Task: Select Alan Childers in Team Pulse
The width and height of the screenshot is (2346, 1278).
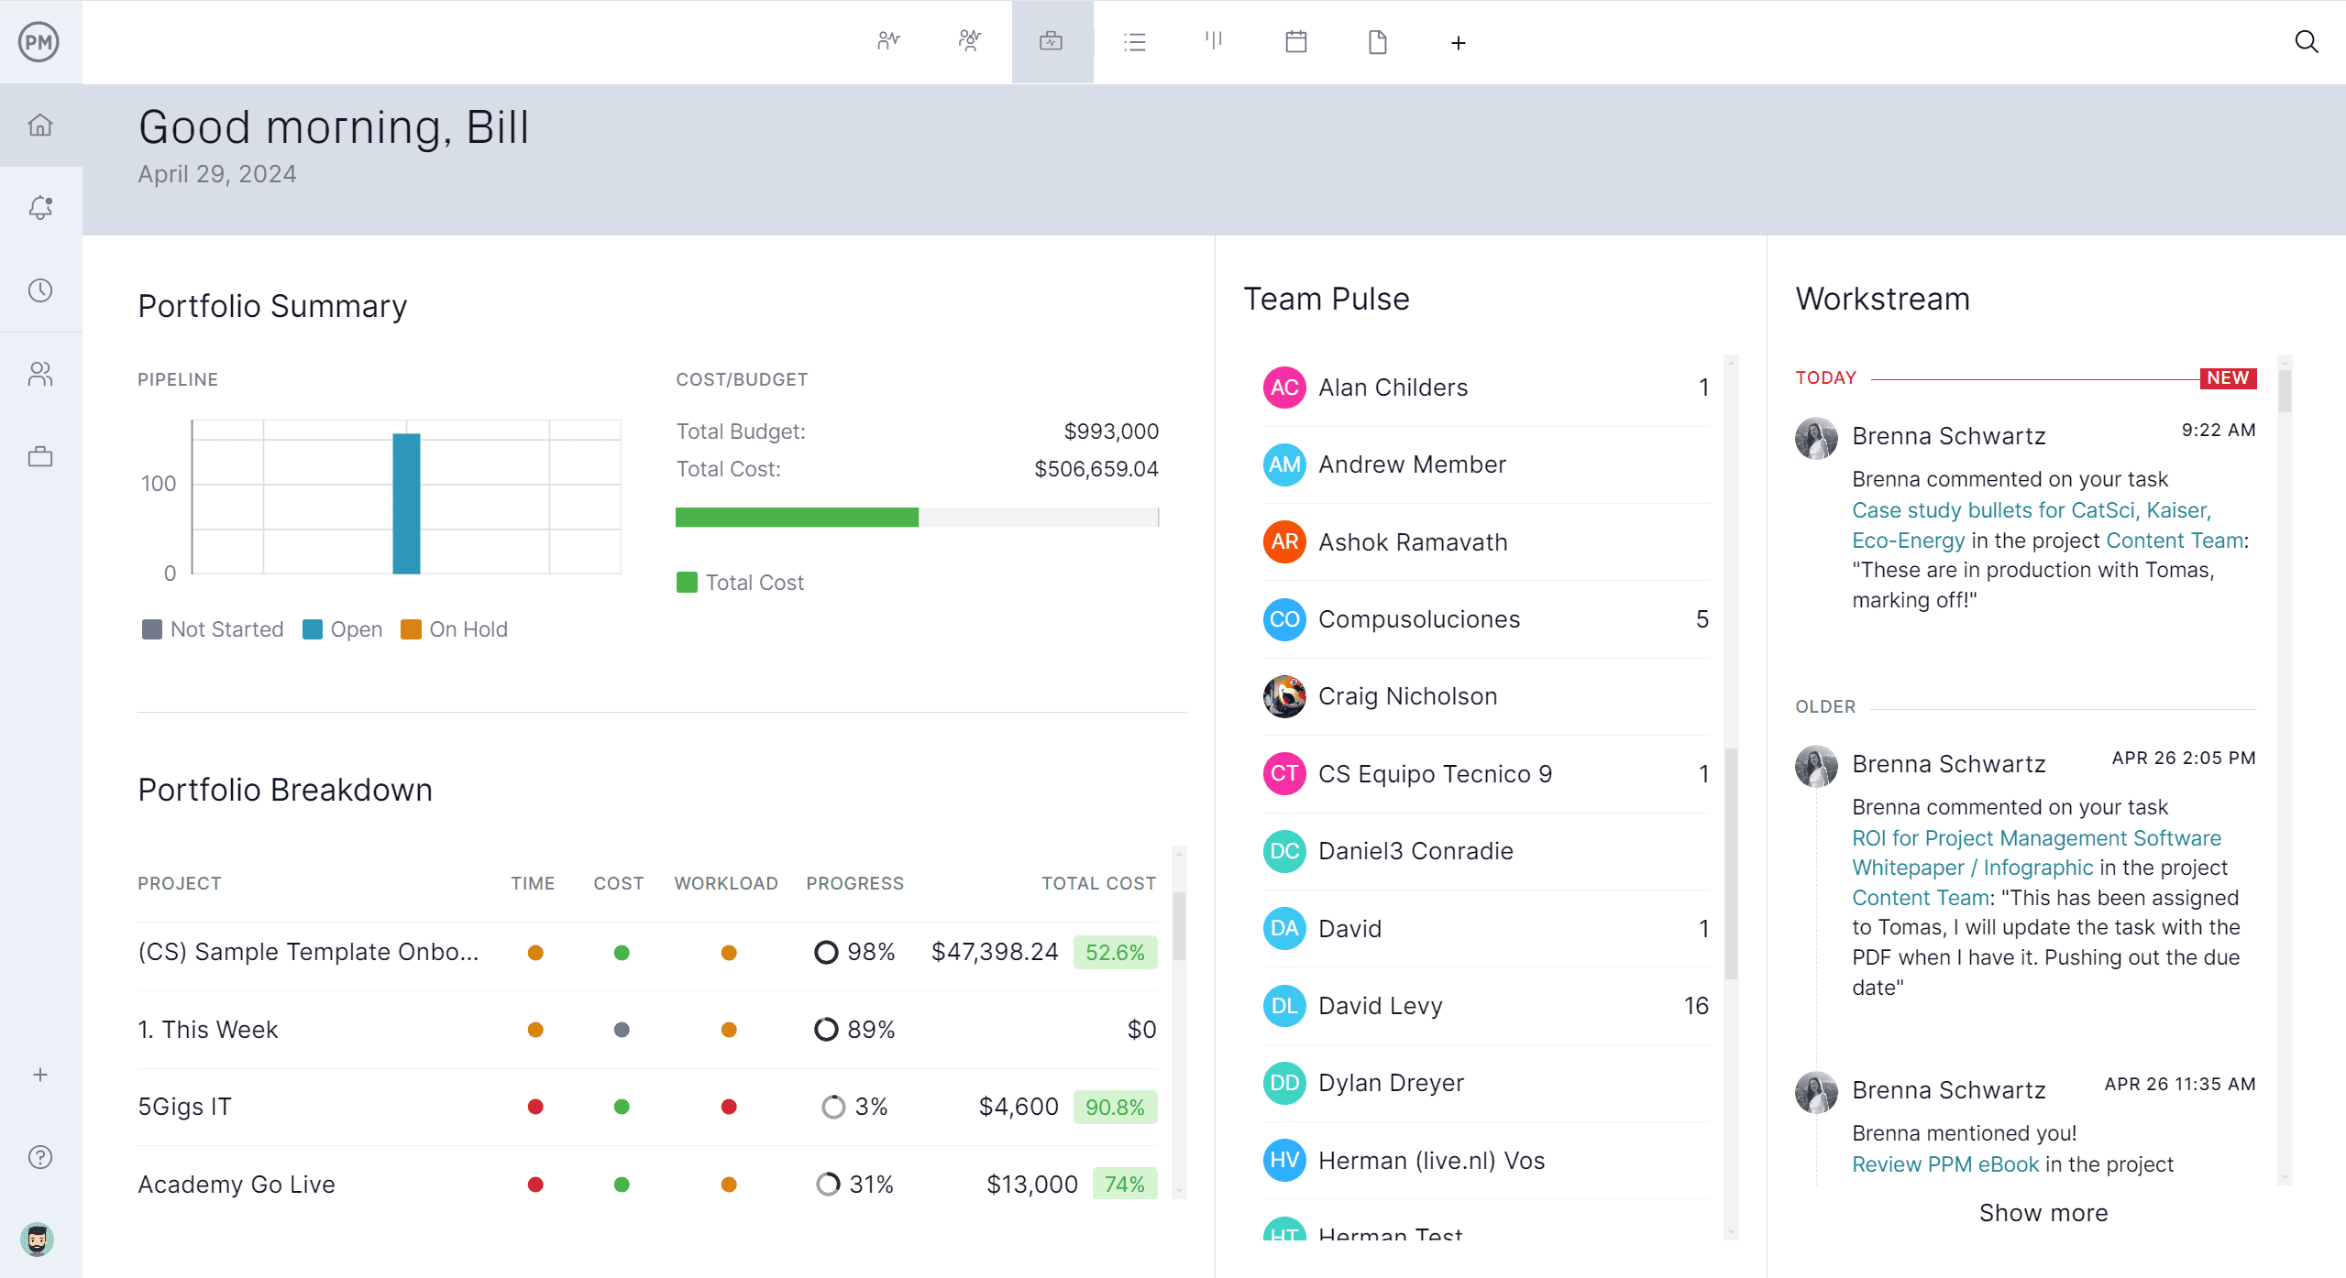Action: 1392,387
